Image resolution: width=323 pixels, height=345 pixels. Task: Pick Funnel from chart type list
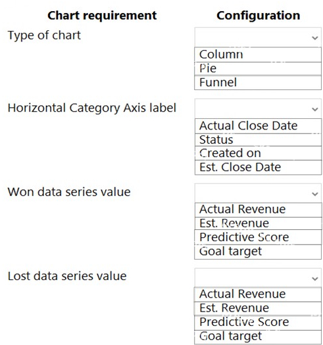pos(258,83)
